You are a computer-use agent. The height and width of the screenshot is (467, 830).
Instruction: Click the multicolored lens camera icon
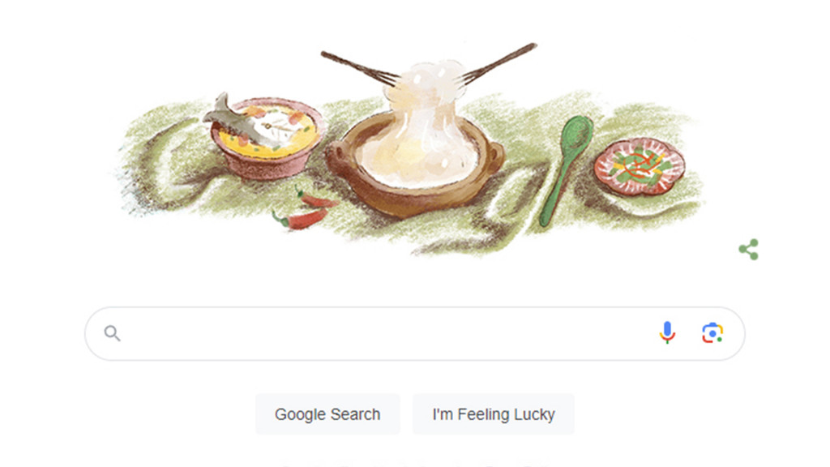point(712,333)
